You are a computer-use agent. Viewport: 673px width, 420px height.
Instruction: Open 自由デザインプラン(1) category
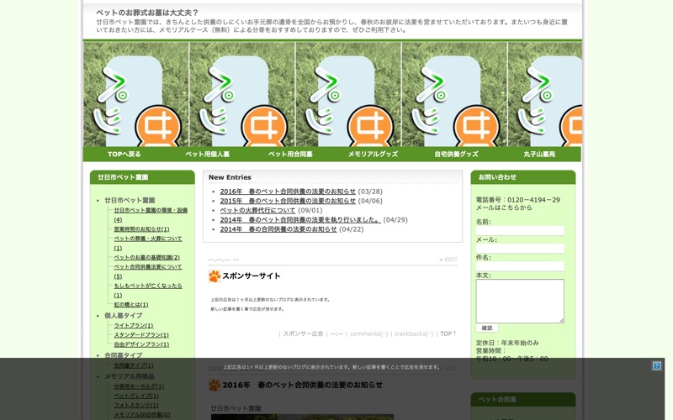click(141, 344)
